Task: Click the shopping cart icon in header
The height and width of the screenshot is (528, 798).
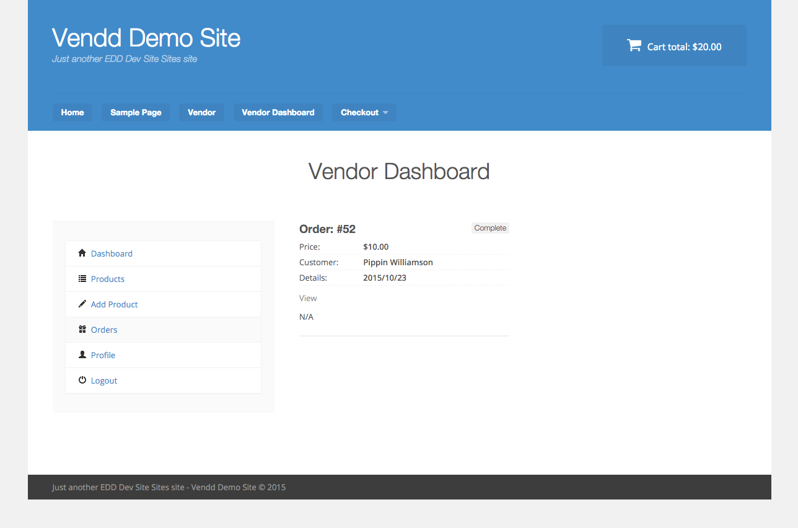Action: point(634,45)
